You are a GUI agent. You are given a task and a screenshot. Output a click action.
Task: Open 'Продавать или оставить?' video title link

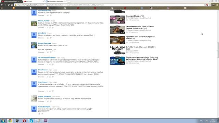pos(140,38)
